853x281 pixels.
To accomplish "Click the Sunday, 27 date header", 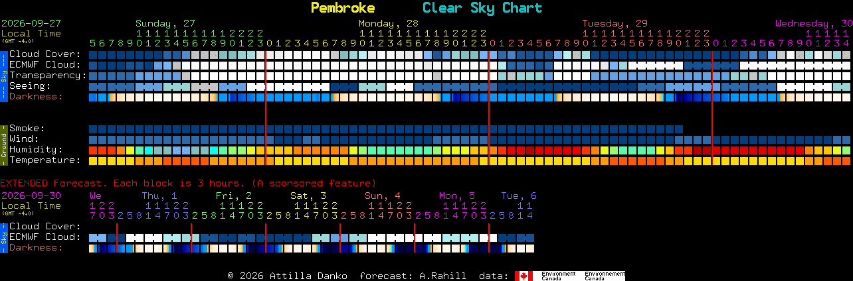I will tap(165, 23).
